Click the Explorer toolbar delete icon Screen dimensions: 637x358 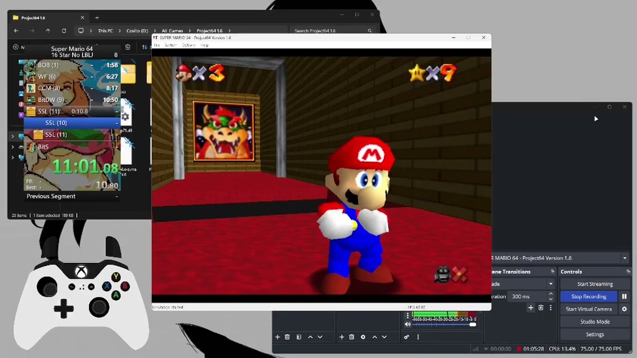[x=128, y=47]
